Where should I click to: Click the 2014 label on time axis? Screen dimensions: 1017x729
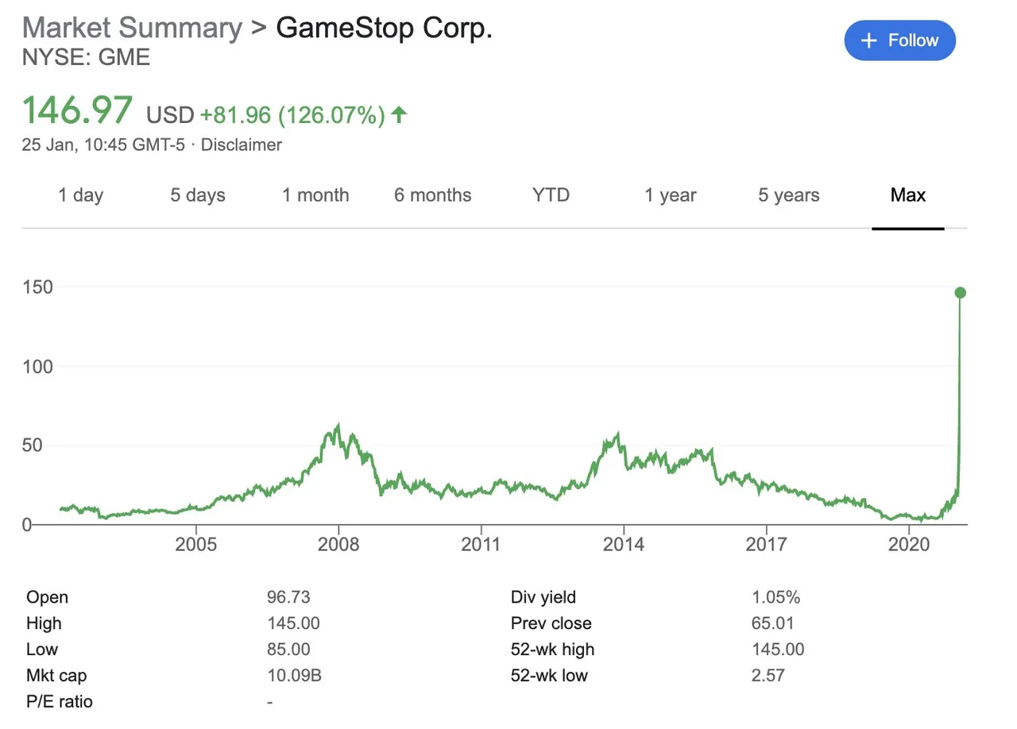click(624, 545)
